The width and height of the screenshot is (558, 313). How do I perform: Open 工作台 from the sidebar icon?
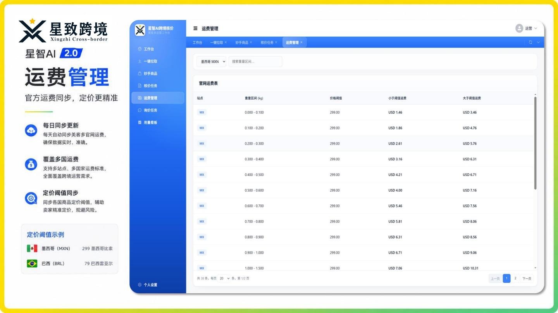click(x=140, y=49)
